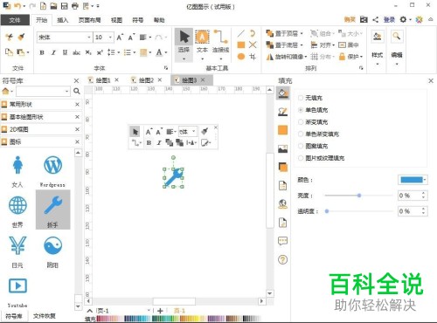Expand 对齐 align dropdown
This screenshot has height=323, width=437.
333,45
